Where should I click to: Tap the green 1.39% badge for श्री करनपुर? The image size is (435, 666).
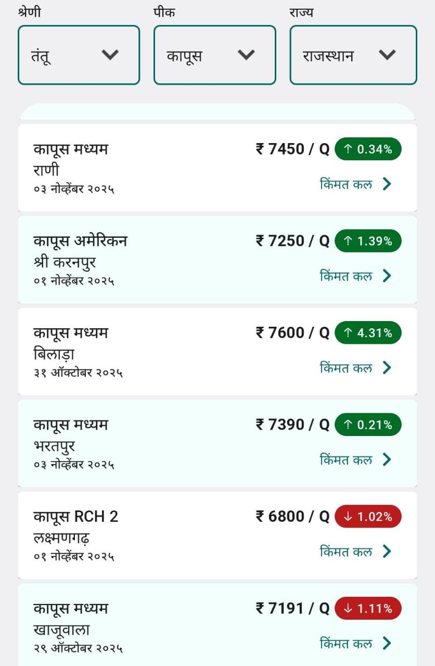[x=368, y=241]
